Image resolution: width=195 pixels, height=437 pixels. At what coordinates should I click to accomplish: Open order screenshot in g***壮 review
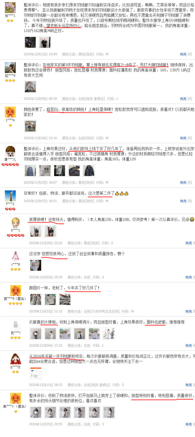pyautogui.click(x=36, y=373)
